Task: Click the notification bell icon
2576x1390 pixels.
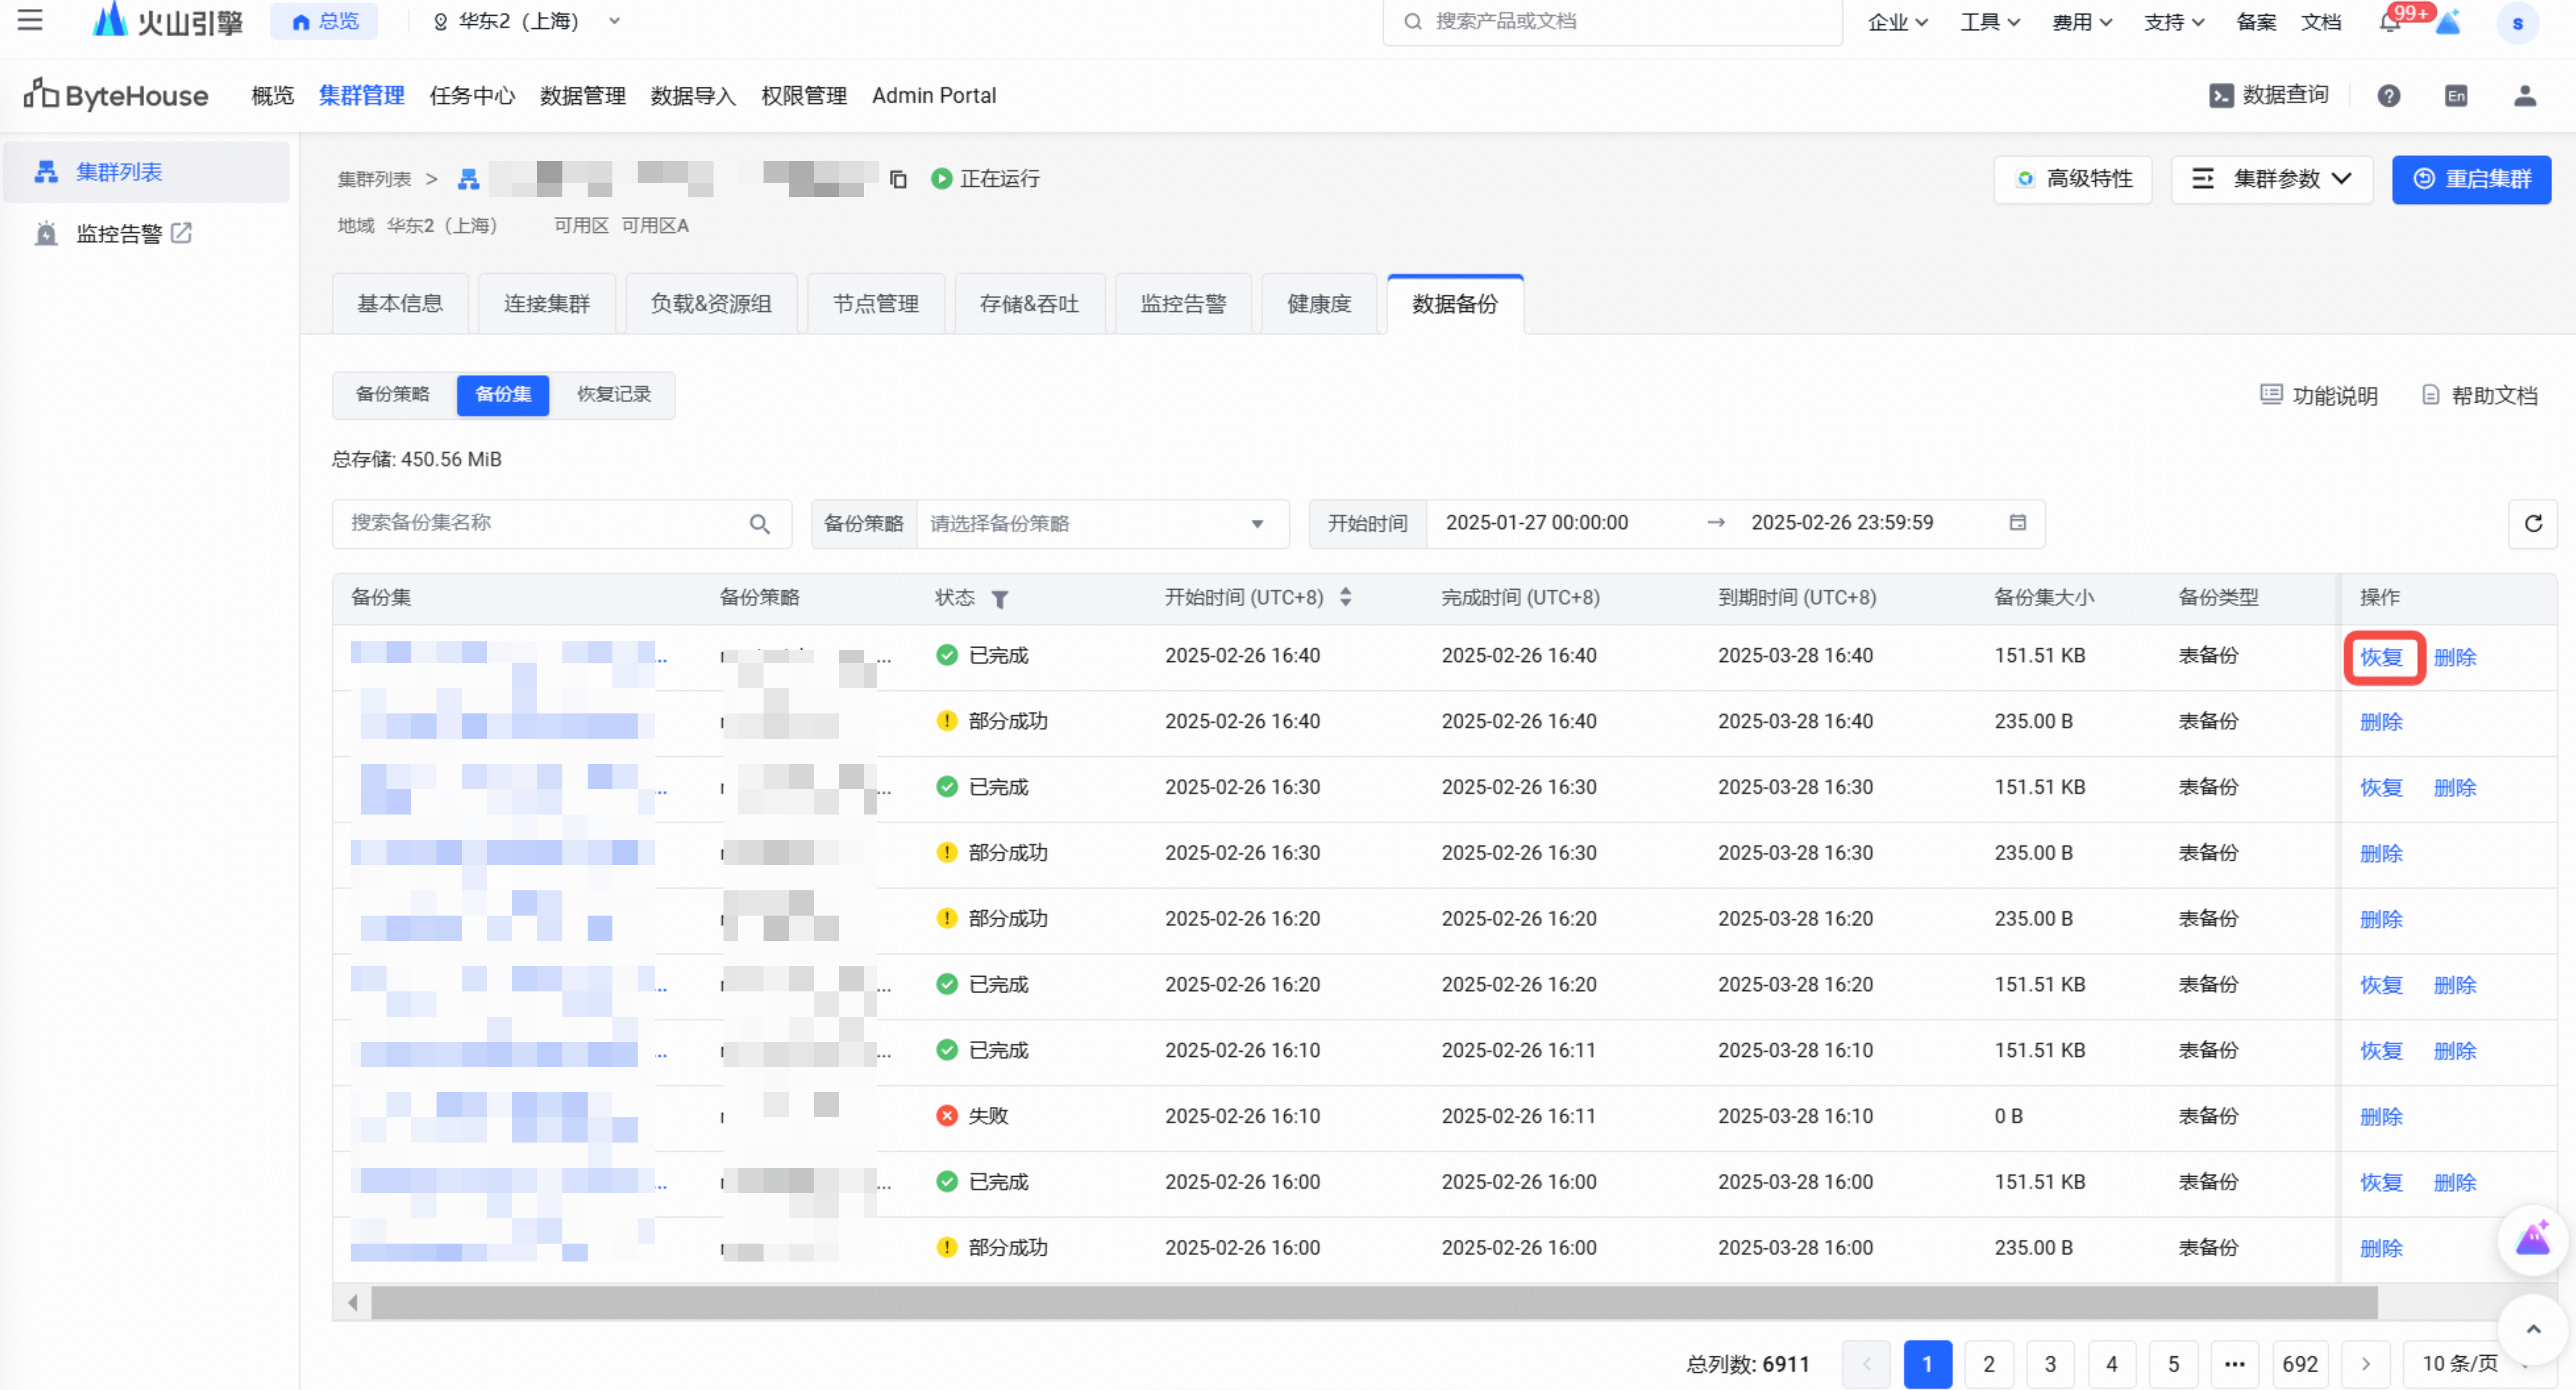Action: (2389, 22)
